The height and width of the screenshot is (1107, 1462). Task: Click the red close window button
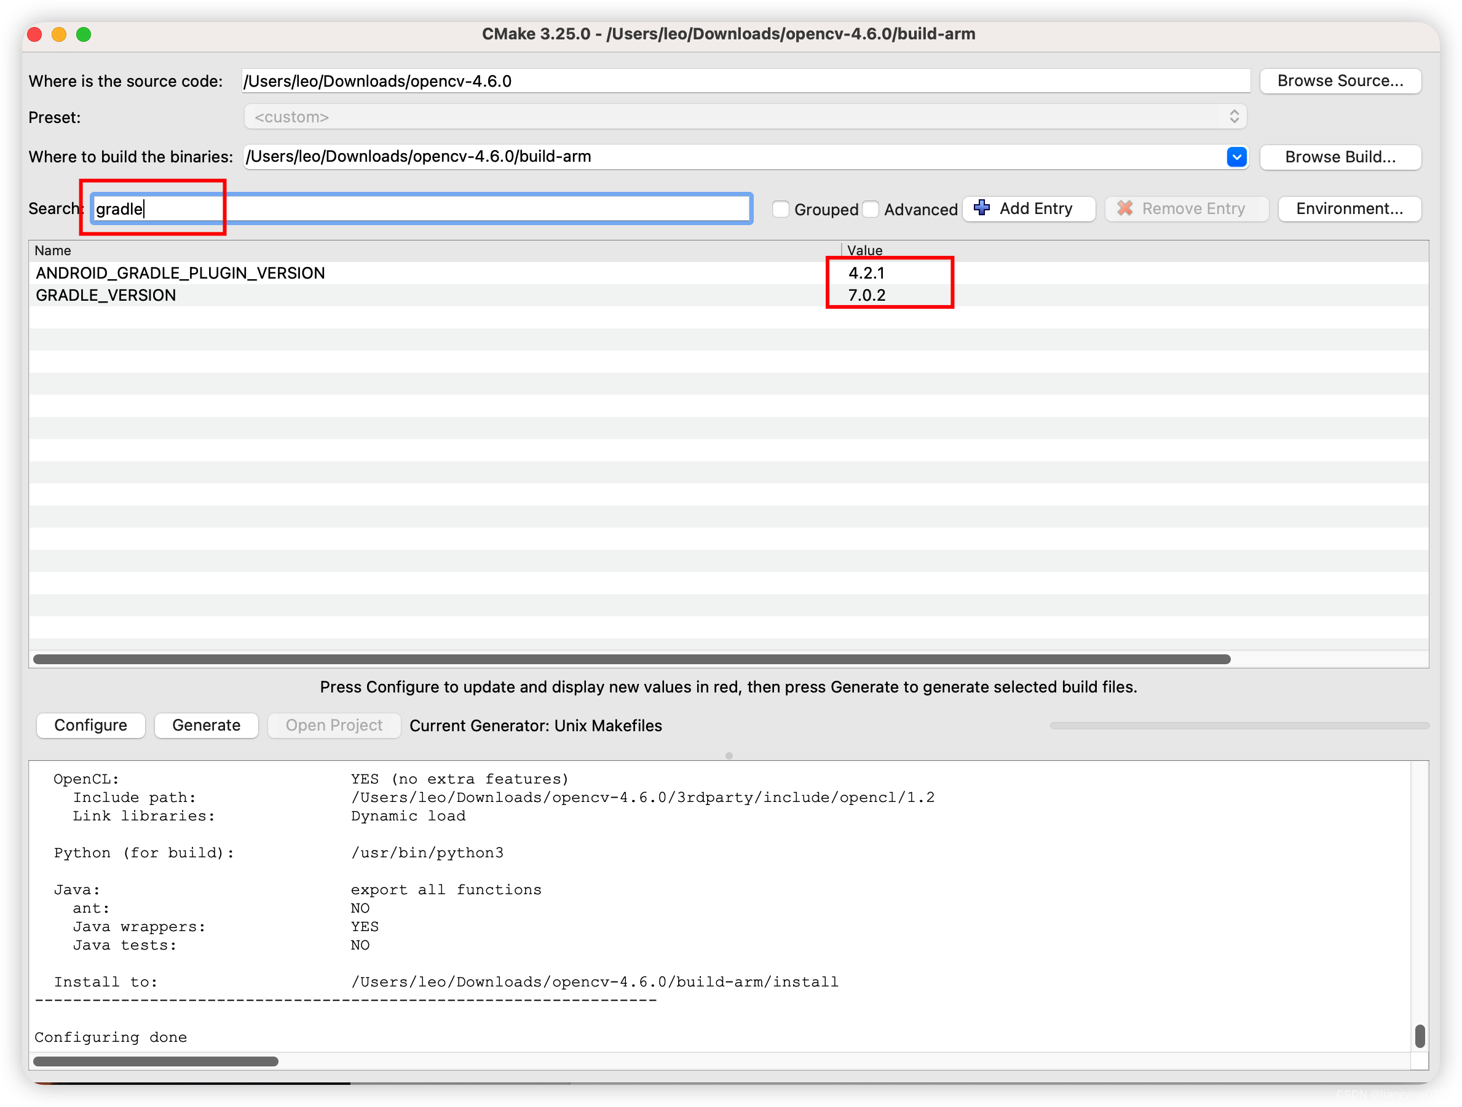35,34
